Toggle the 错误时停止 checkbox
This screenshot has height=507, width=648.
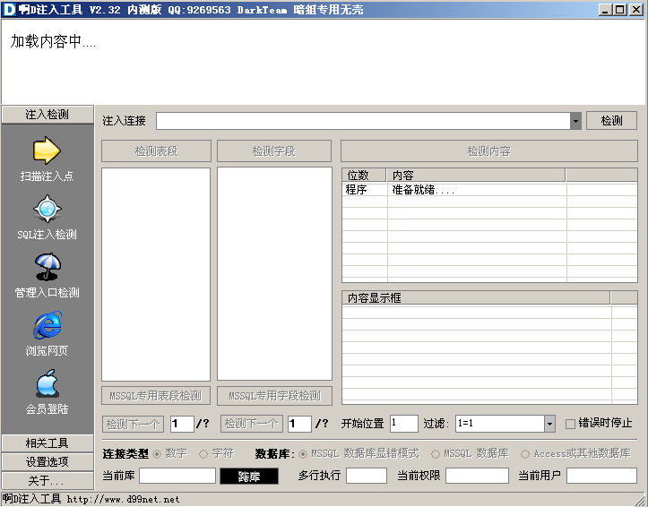click(570, 424)
